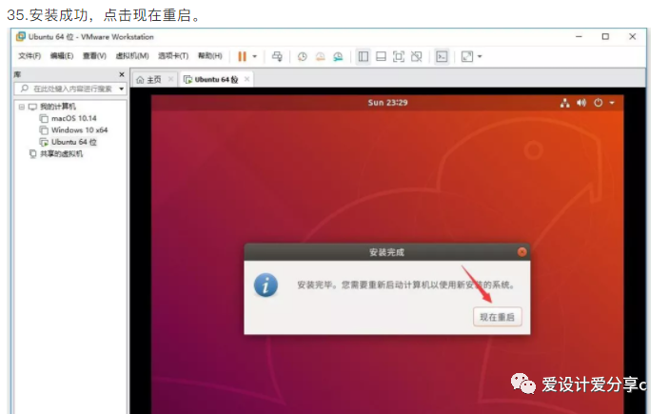This screenshot has width=669, height=414.
Task: Select macOS 10.14 virtual machine
Action: 74,118
